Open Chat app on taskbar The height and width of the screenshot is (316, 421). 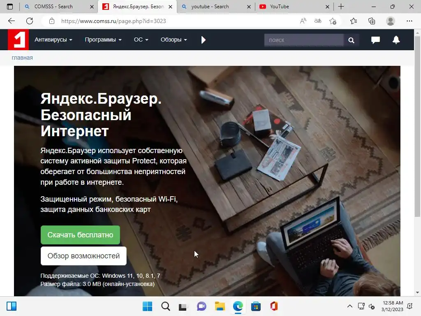pyautogui.click(x=201, y=306)
